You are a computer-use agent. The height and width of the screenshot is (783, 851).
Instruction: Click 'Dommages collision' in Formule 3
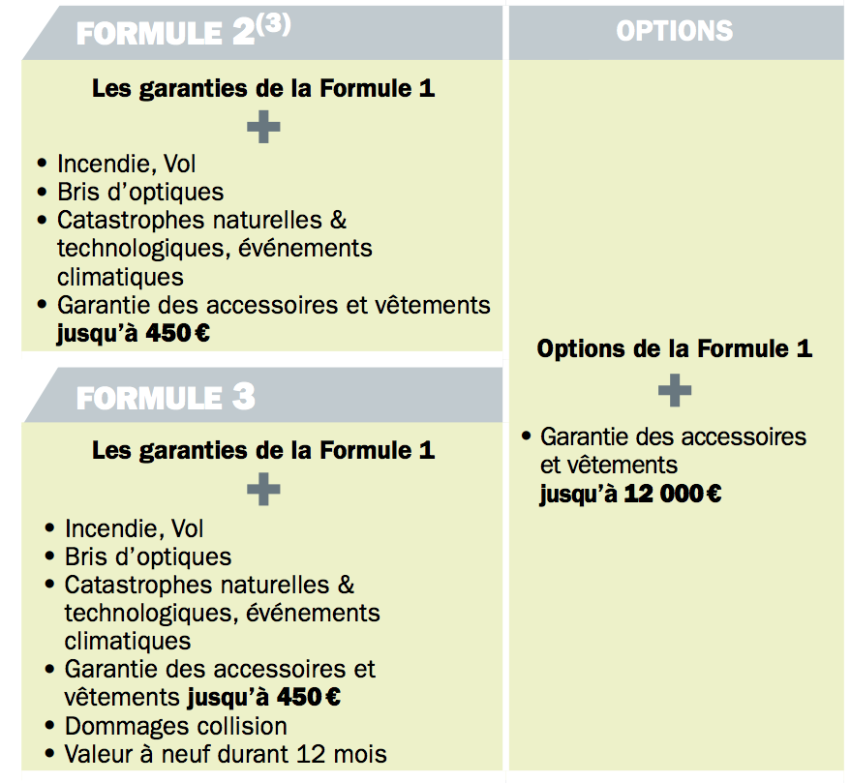pos(176,726)
